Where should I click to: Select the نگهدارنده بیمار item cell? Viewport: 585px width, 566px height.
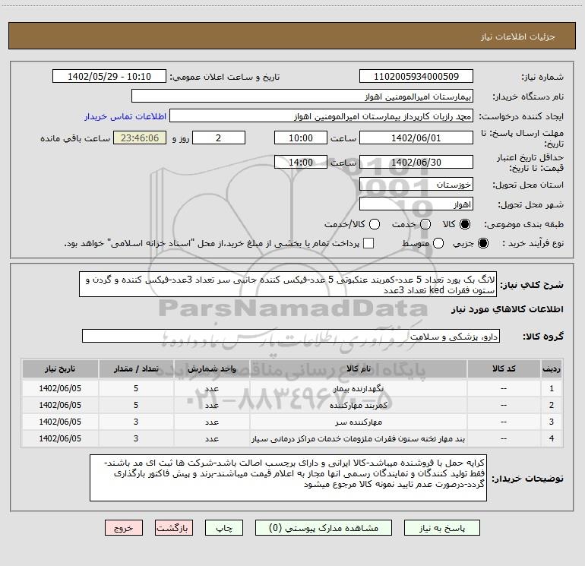point(358,388)
